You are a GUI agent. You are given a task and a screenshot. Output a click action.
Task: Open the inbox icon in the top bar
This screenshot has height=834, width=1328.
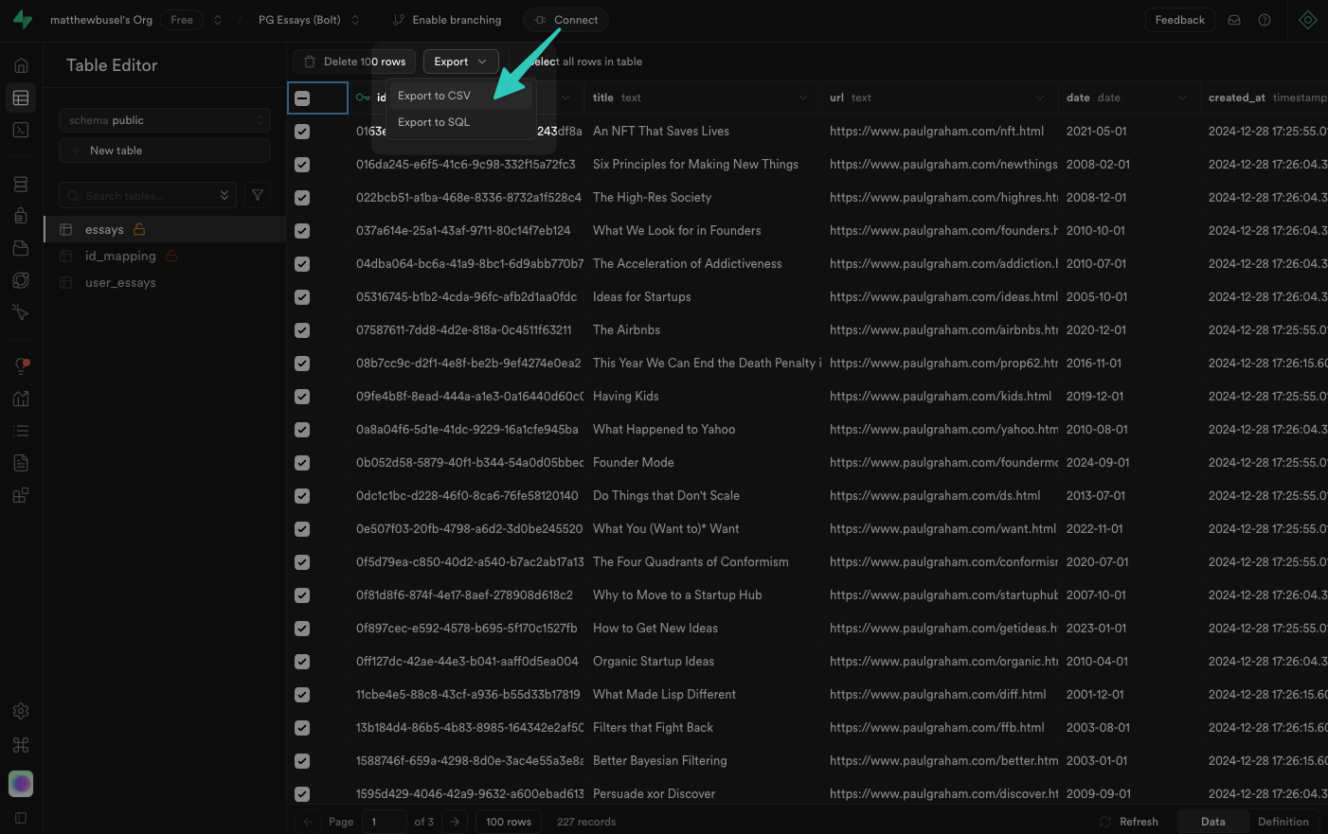pos(1234,19)
